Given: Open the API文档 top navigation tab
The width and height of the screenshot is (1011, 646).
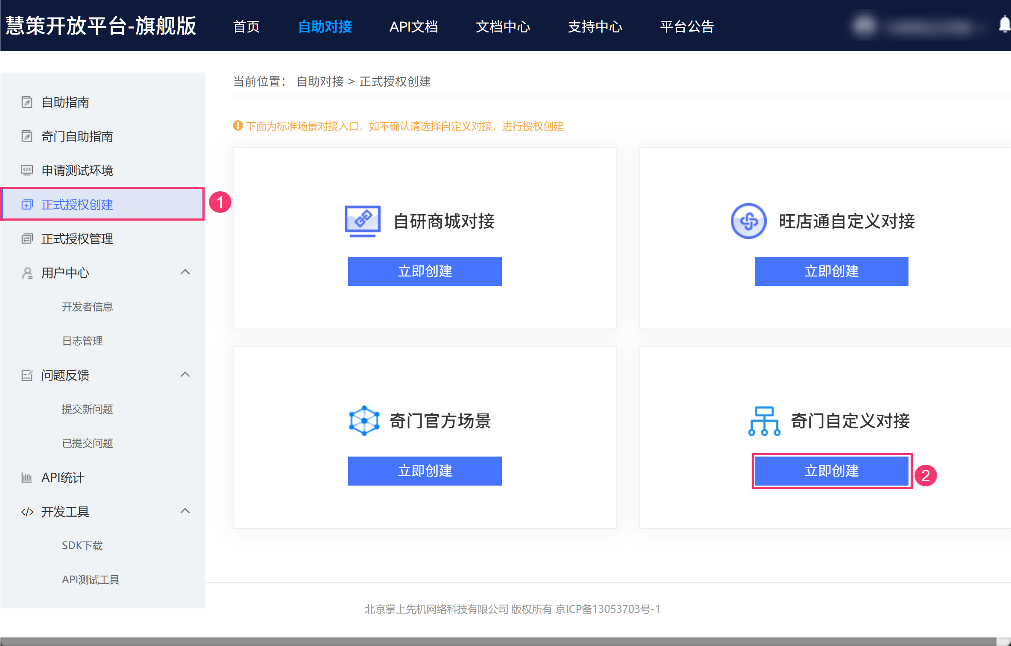Looking at the screenshot, I should [413, 26].
